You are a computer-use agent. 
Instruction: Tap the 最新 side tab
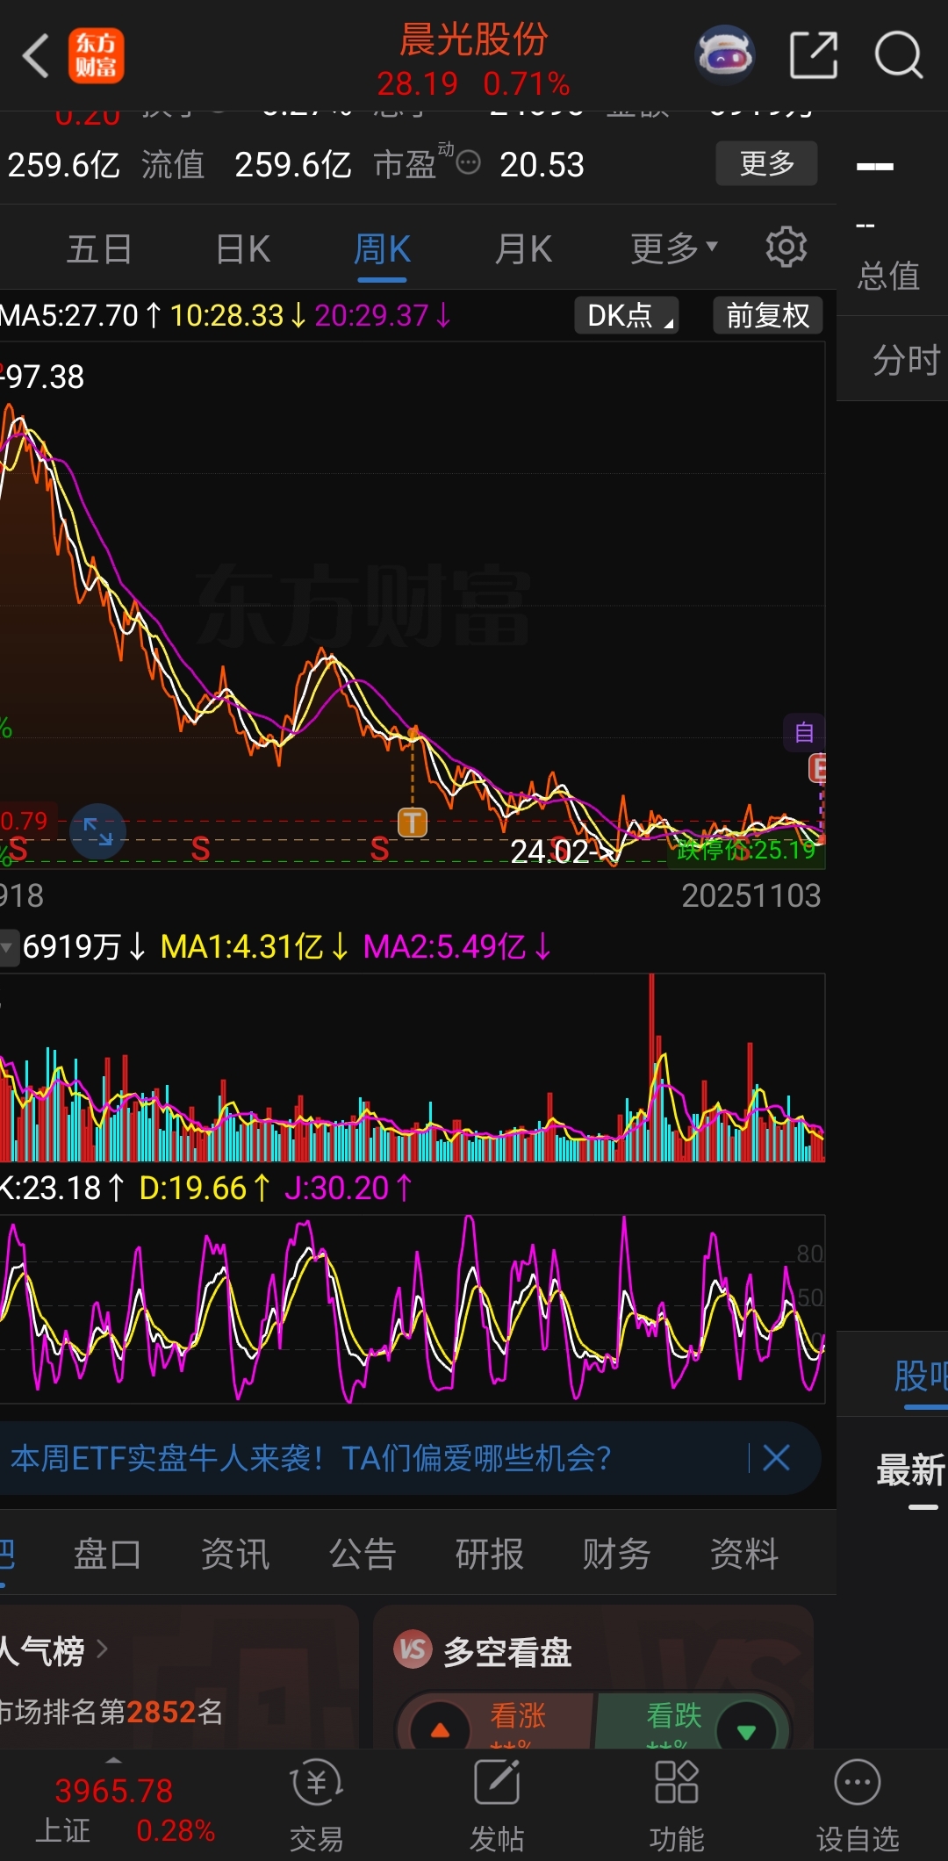[x=911, y=1469]
